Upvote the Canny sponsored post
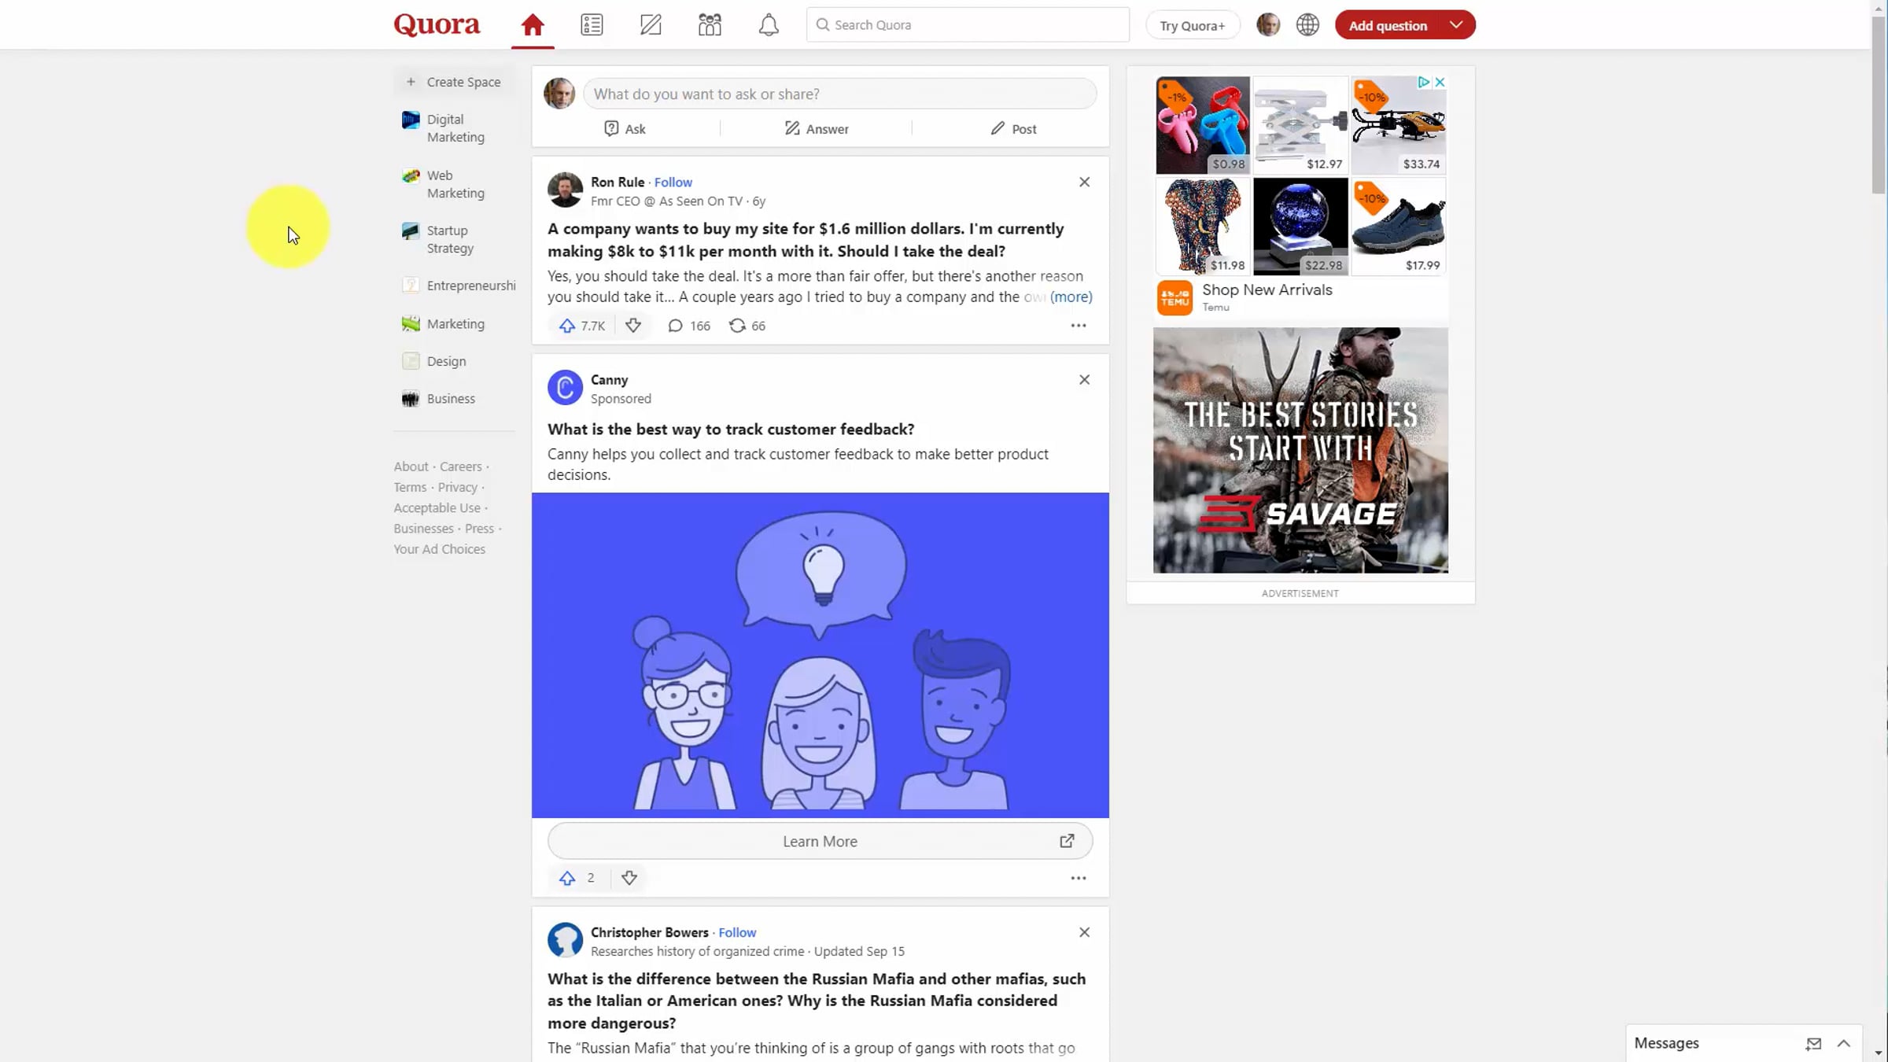1888x1062 pixels. 567,878
